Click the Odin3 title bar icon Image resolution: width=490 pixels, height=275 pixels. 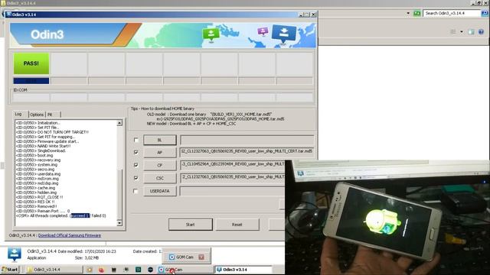point(8,15)
